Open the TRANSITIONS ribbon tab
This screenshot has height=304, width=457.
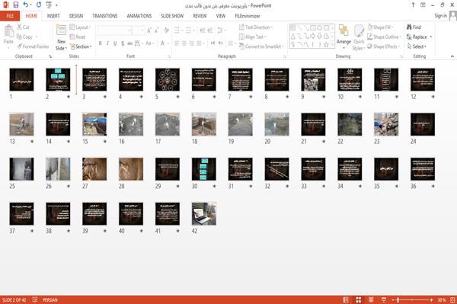point(105,16)
